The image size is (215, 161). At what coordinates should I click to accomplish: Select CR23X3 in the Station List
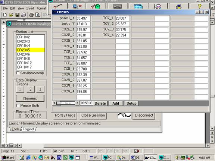[30, 41]
